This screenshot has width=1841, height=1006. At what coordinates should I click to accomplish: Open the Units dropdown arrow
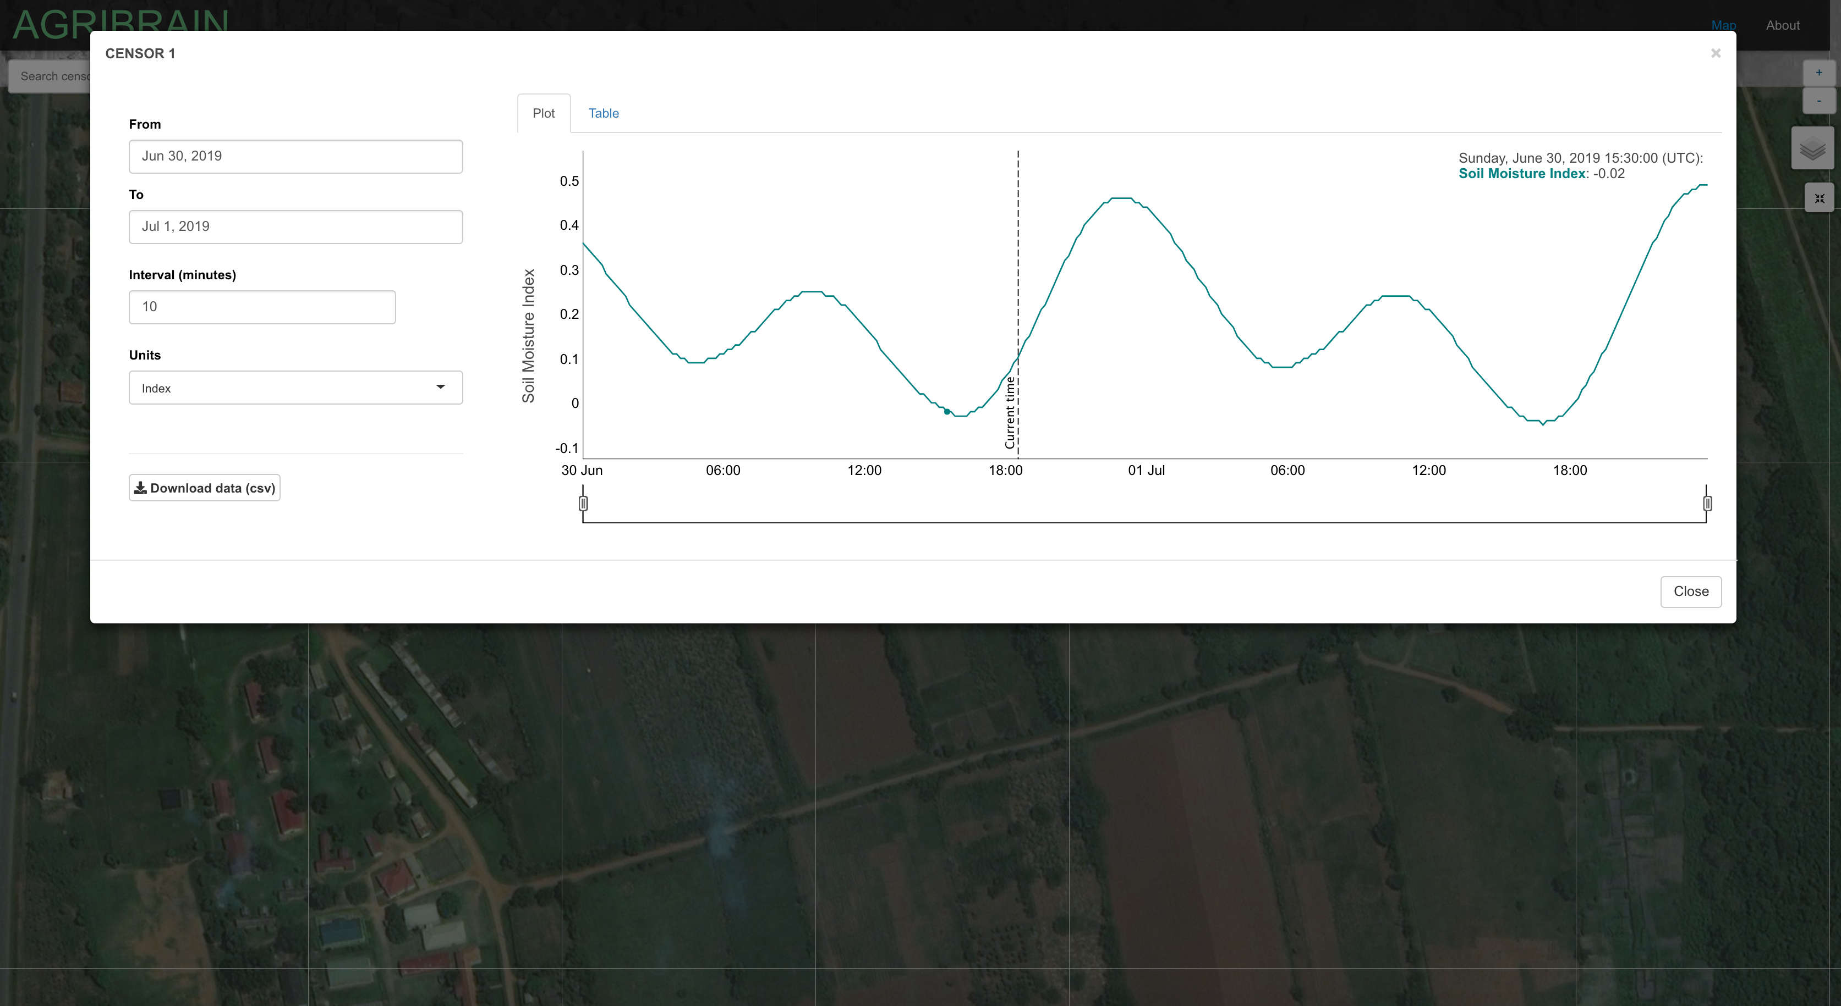coord(440,387)
